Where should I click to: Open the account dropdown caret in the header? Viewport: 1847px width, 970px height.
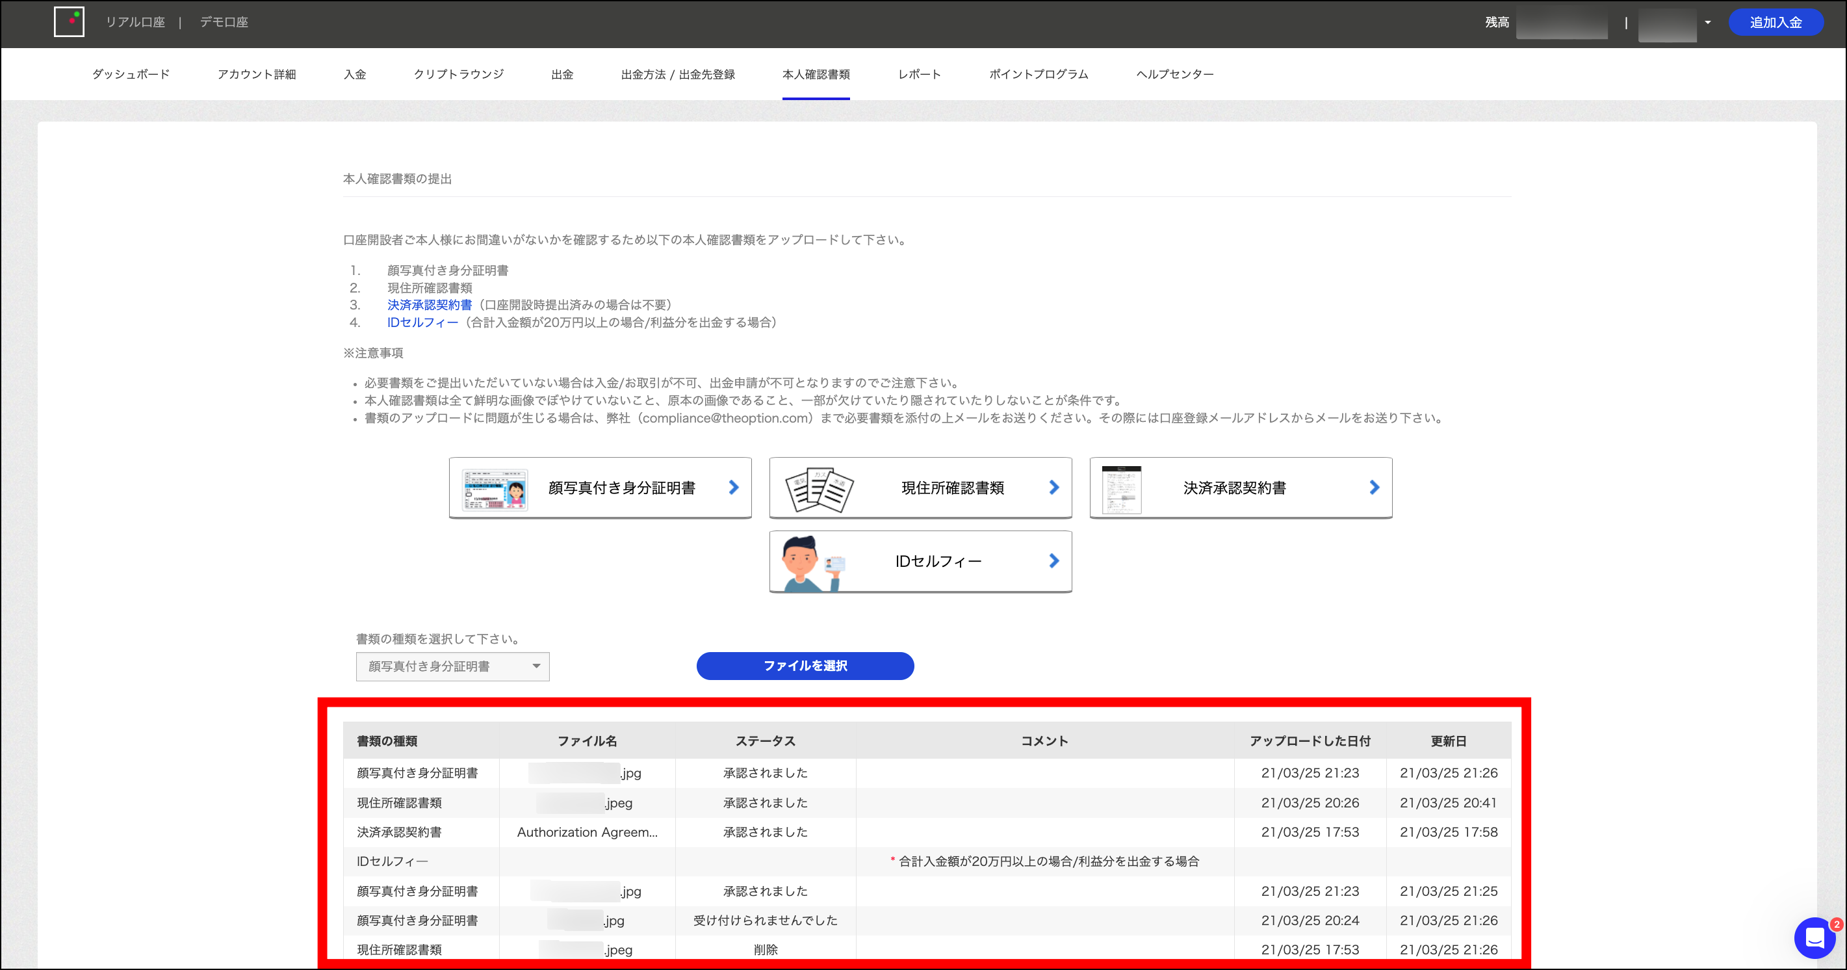tap(1707, 23)
